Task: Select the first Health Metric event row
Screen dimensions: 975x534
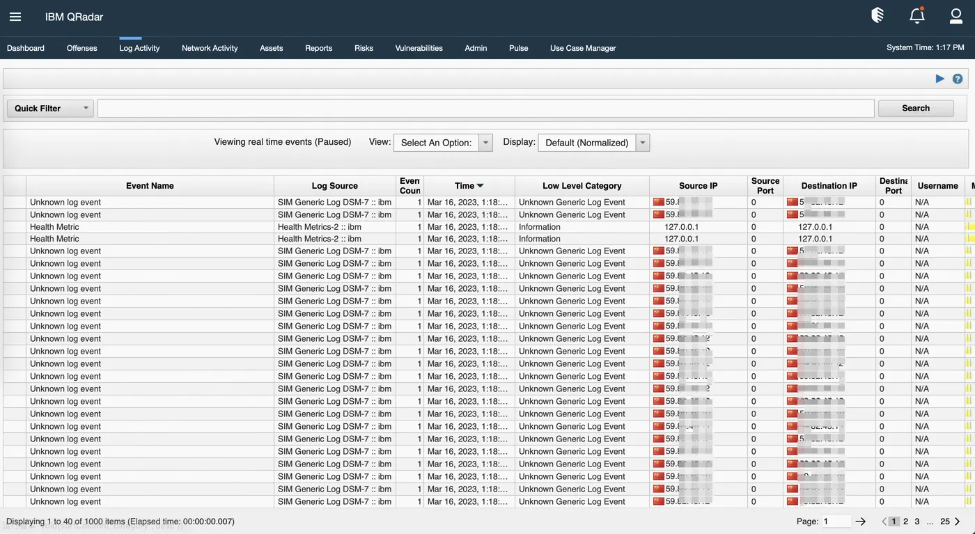Action: click(487, 227)
